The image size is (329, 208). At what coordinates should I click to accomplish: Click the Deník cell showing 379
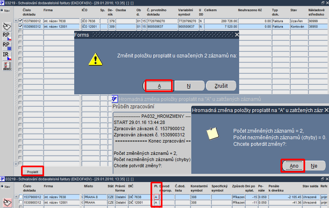111,21
